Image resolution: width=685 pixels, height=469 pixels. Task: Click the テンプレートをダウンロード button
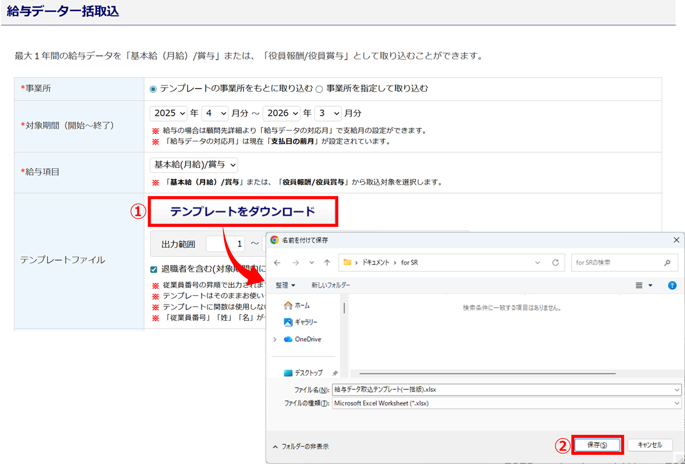coord(243,212)
